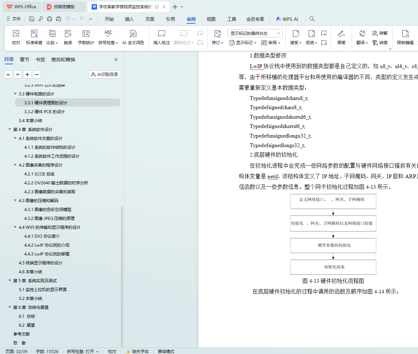Close the navigation pane
The height and width of the screenshot is (354, 418).
click(x=116, y=60)
